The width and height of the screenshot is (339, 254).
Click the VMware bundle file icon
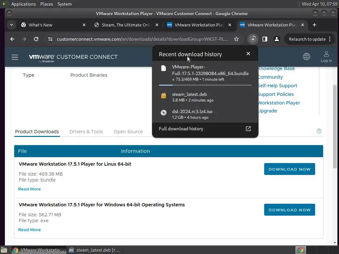click(164, 68)
